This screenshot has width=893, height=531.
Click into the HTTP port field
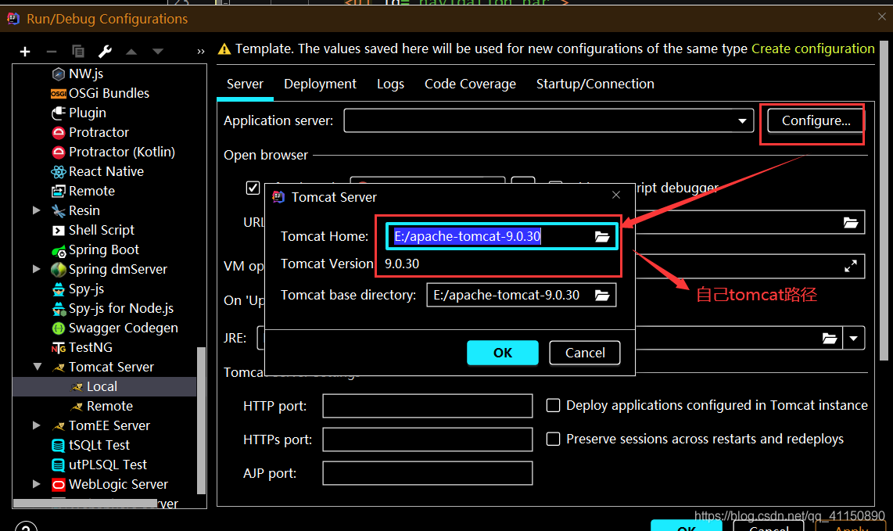pyautogui.click(x=427, y=406)
